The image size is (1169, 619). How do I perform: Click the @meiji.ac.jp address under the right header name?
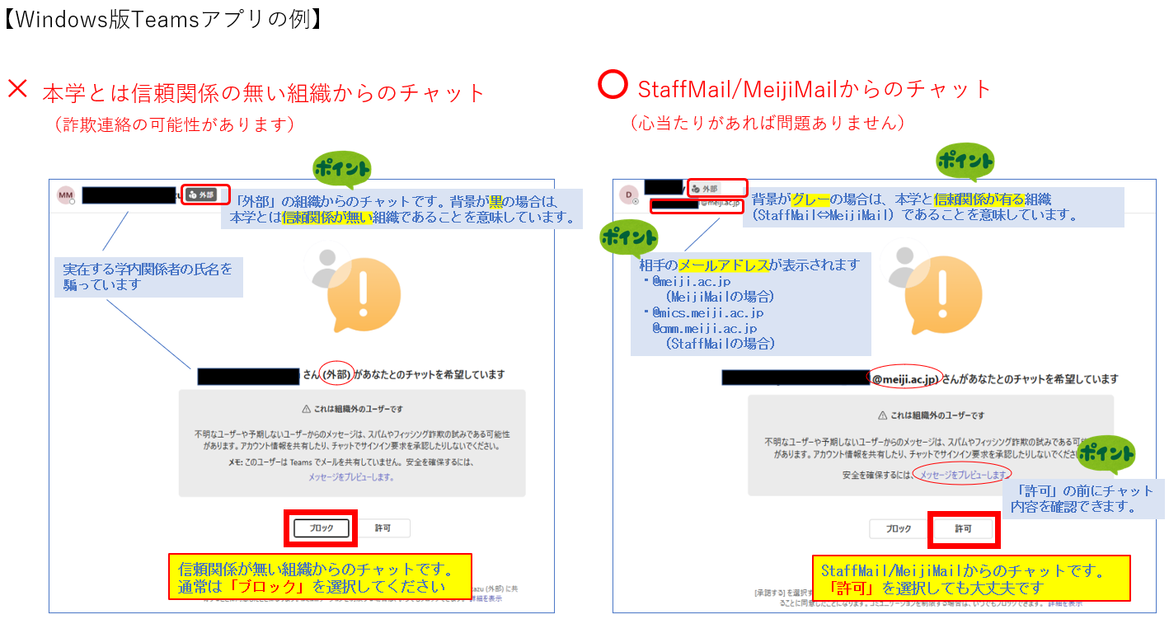point(722,204)
